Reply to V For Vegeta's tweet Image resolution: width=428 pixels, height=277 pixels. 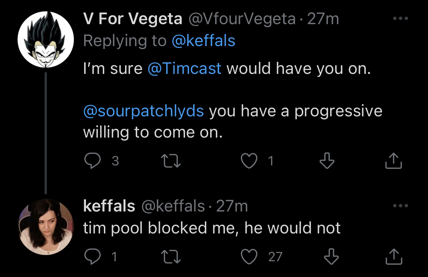point(93,161)
